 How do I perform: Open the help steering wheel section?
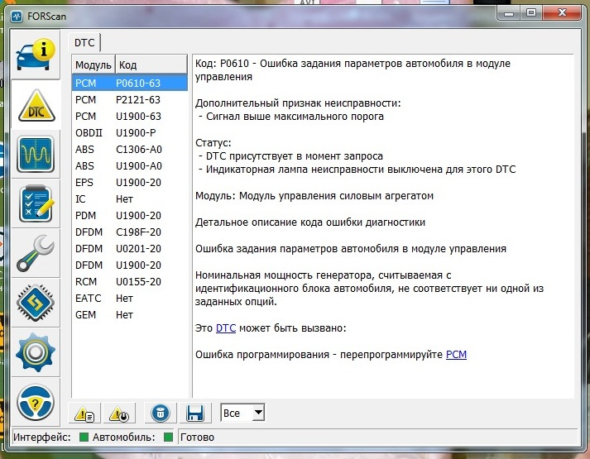[x=36, y=402]
